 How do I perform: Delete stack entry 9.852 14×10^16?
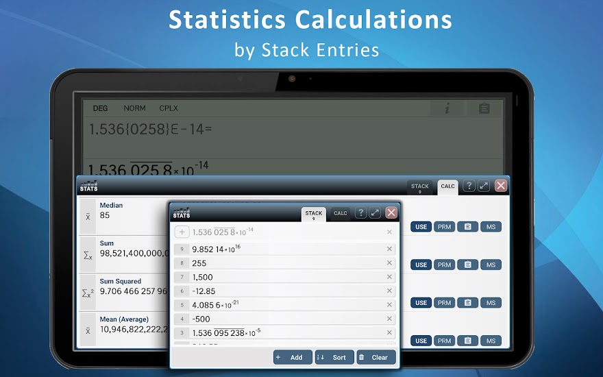point(389,249)
